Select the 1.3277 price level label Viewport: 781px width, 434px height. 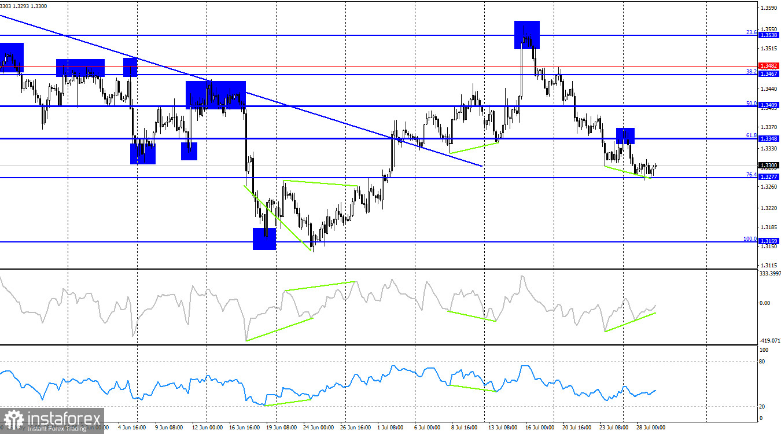click(x=768, y=177)
